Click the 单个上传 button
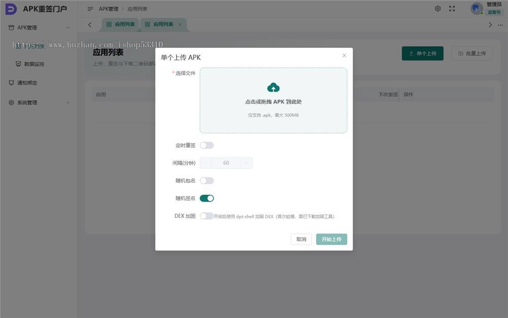This screenshot has height=318, width=508. tap(423, 53)
